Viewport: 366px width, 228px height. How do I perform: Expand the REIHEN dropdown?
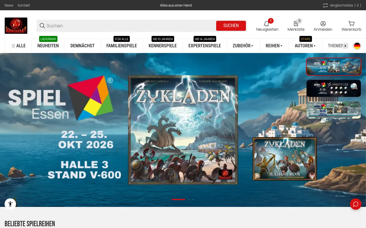coord(274,46)
